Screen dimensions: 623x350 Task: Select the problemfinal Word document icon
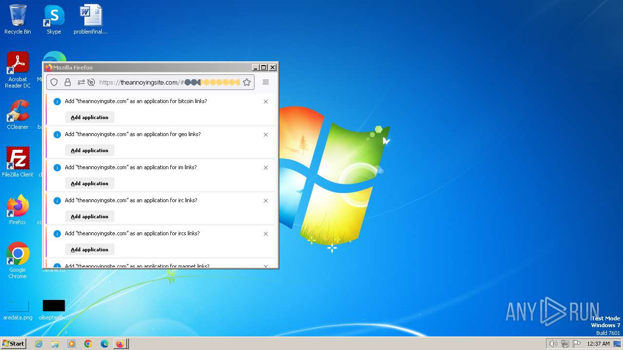click(91, 19)
